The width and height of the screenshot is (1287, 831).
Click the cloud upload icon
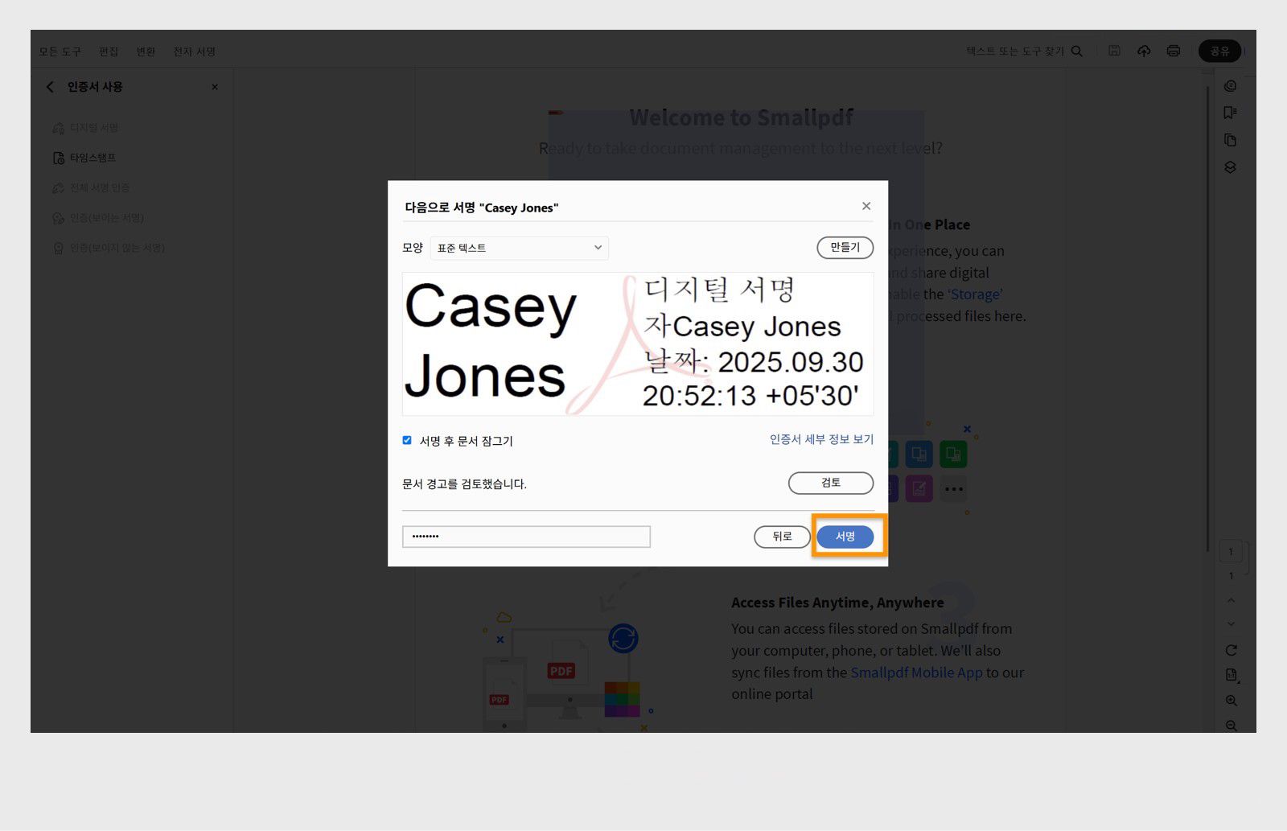pyautogui.click(x=1144, y=51)
